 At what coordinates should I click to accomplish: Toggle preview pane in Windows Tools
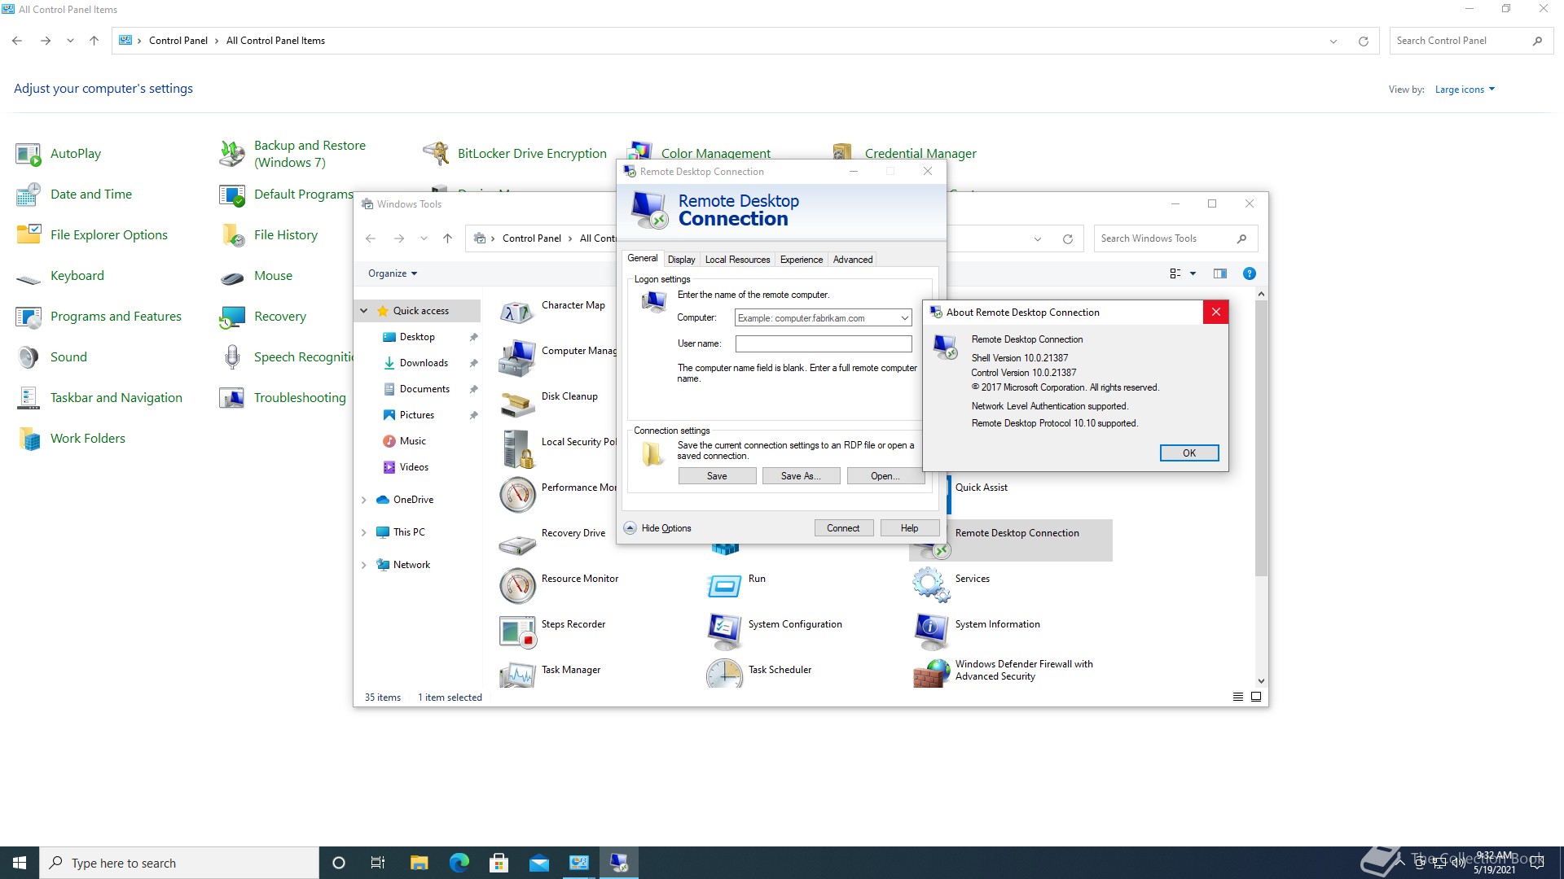coord(1219,273)
